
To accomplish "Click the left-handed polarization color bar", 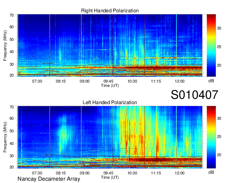I will click(x=211, y=137).
